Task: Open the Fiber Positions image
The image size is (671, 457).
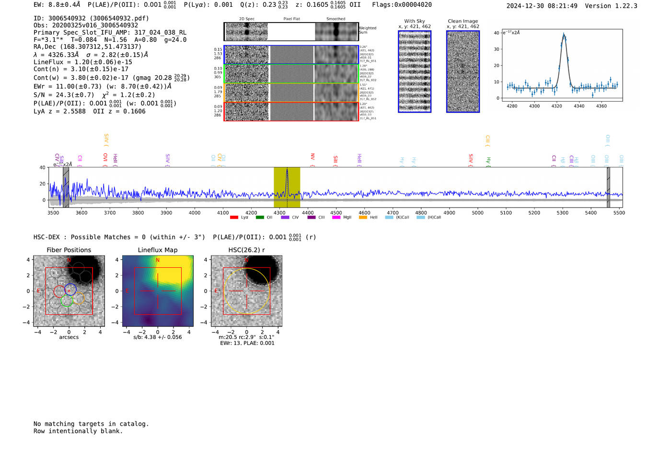Action: (x=69, y=291)
